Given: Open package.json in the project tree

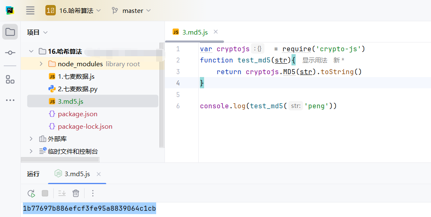Looking at the screenshot, I should [x=77, y=114].
